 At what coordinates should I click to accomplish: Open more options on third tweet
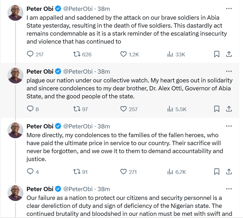click(229, 126)
